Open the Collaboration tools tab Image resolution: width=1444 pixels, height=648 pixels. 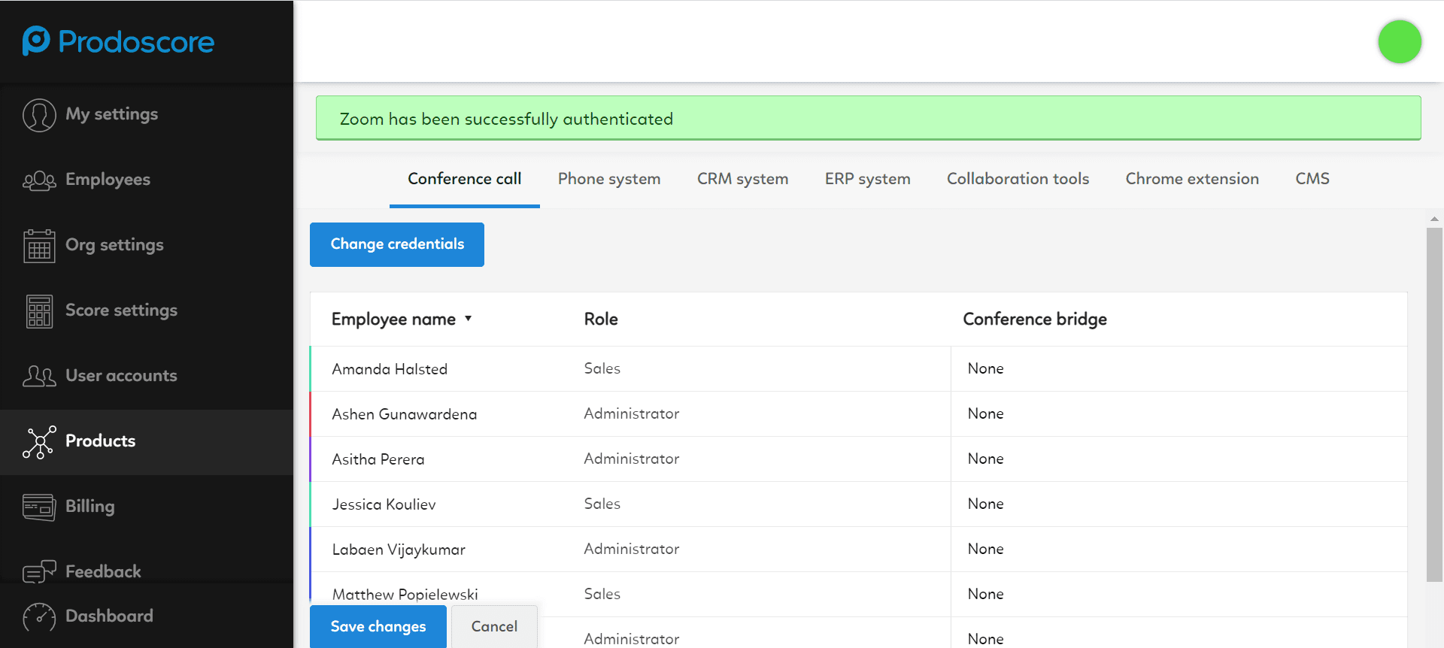pos(1018,179)
